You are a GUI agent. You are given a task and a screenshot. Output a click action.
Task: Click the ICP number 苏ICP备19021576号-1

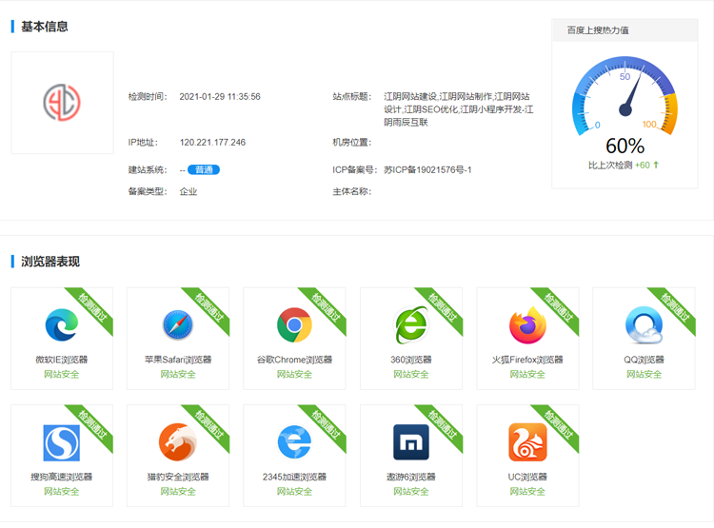[x=427, y=170]
